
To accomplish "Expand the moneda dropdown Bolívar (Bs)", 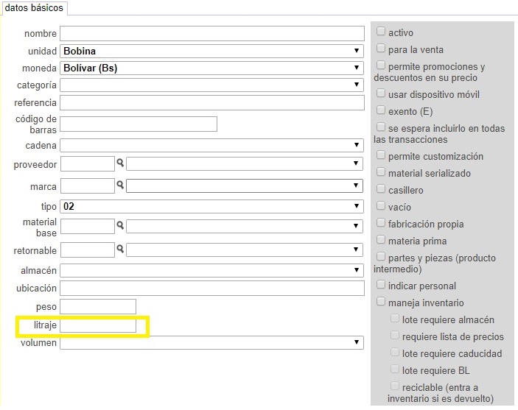I will [x=211, y=68].
